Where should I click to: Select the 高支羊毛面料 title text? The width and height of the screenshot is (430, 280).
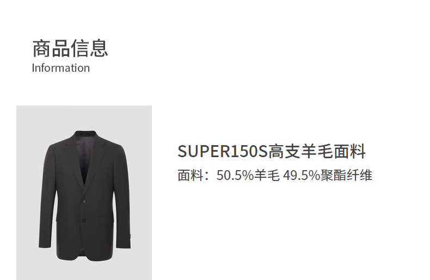[x=317, y=151]
